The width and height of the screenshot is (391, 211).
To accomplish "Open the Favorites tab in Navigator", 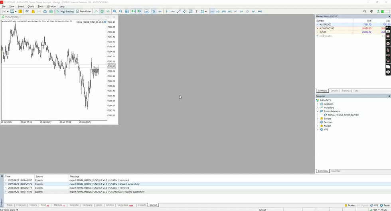I will pyautogui.click(x=336, y=171).
